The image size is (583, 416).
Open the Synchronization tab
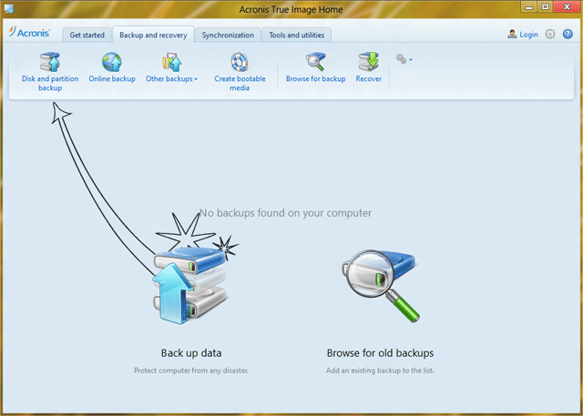227,36
